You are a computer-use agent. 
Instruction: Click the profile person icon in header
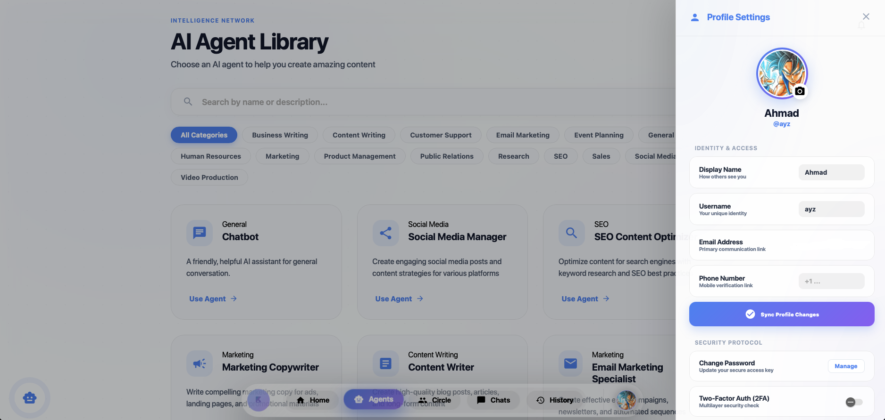pos(694,17)
